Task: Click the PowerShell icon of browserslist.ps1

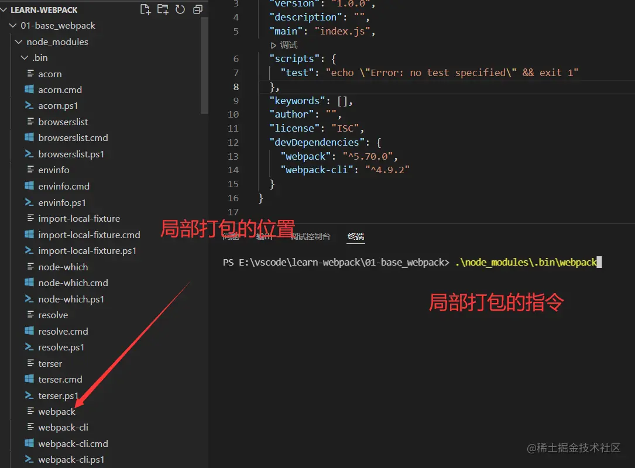Action: pos(29,154)
